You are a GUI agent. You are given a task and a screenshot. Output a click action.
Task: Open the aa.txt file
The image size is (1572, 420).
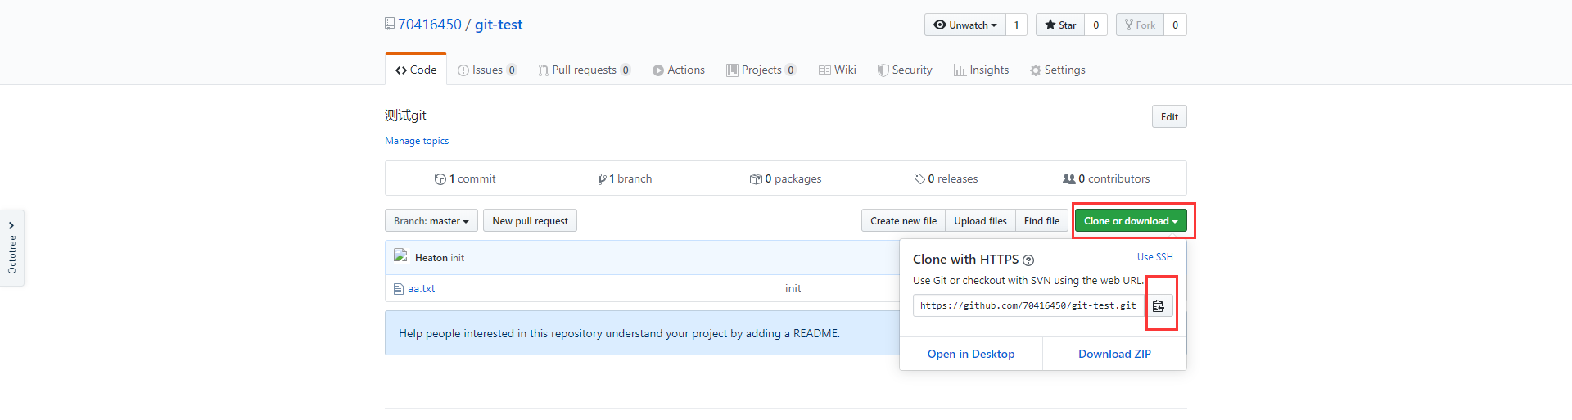pos(422,289)
